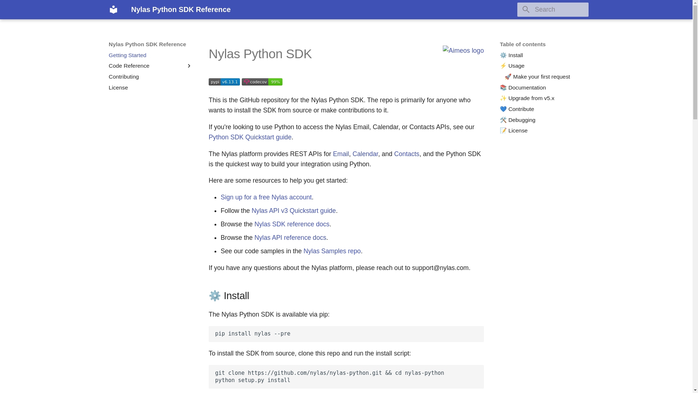Click the Table of contents label
698x393 pixels.
[x=522, y=44]
